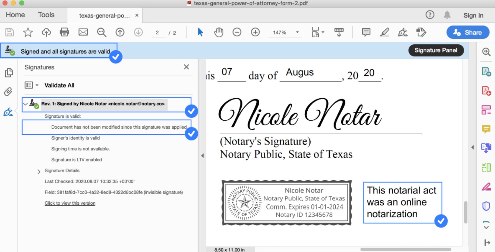Open the Organize Pages tool

[x=486, y=110]
